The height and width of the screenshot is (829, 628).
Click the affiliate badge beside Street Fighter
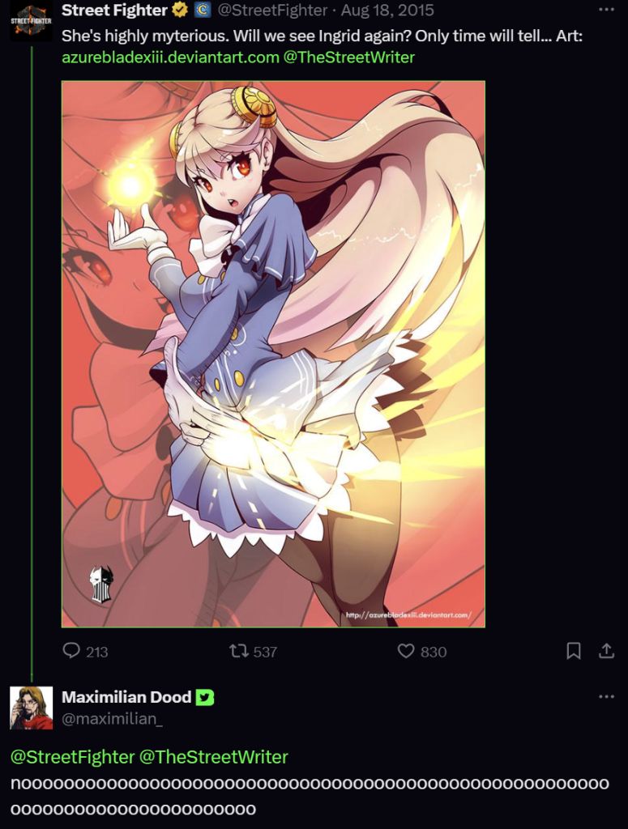click(x=202, y=10)
